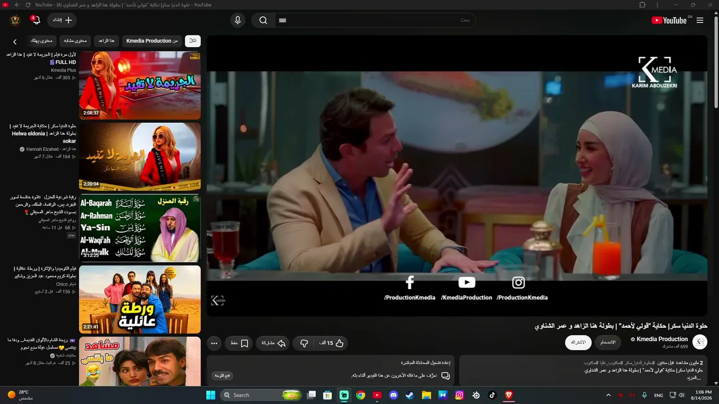Click the إنشاء create button
This screenshot has width=719, height=404.
point(62,20)
